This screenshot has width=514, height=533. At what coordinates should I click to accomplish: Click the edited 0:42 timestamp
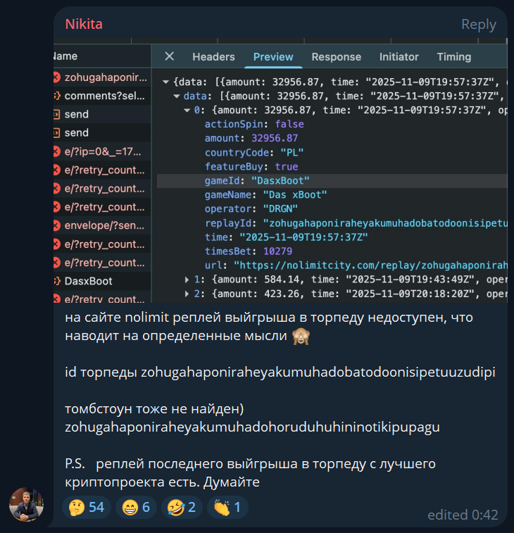(463, 515)
